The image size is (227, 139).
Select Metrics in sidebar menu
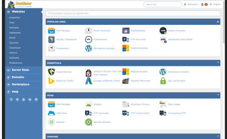coord(13,53)
